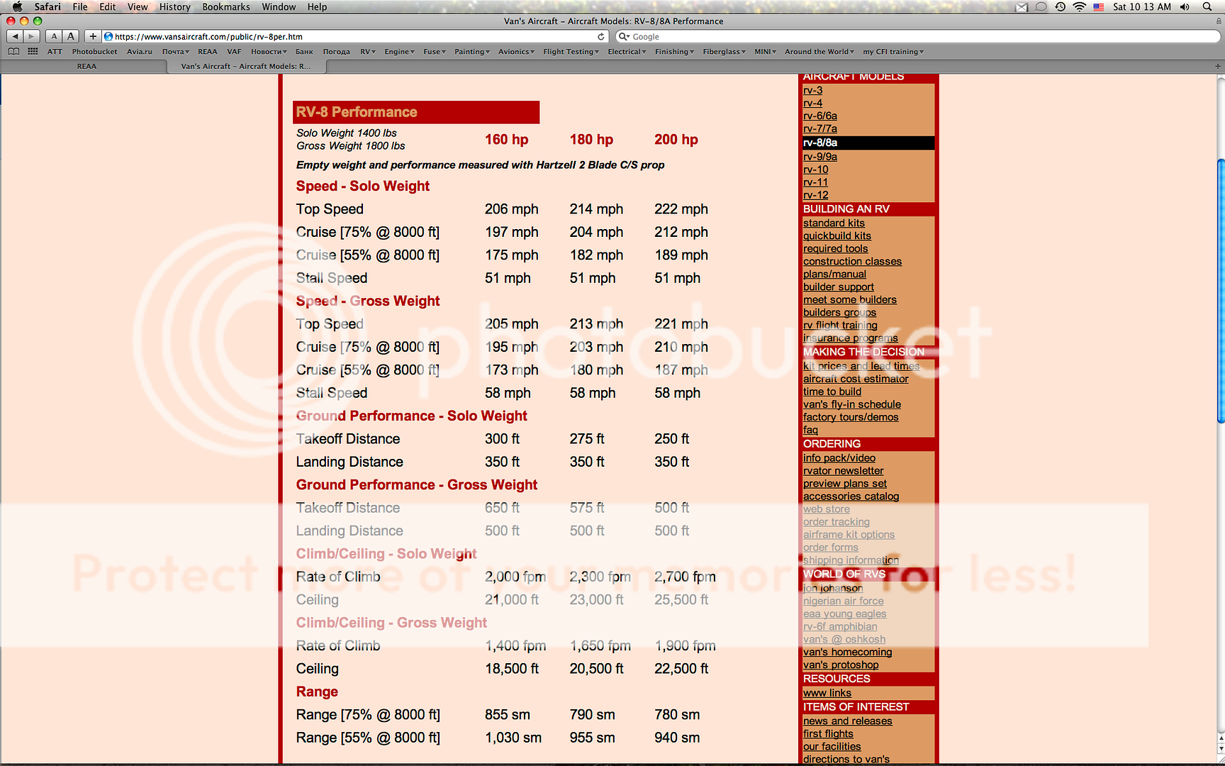Click the lock icon in title bar
This screenshot has height=766, width=1225.
pyautogui.click(x=1218, y=21)
